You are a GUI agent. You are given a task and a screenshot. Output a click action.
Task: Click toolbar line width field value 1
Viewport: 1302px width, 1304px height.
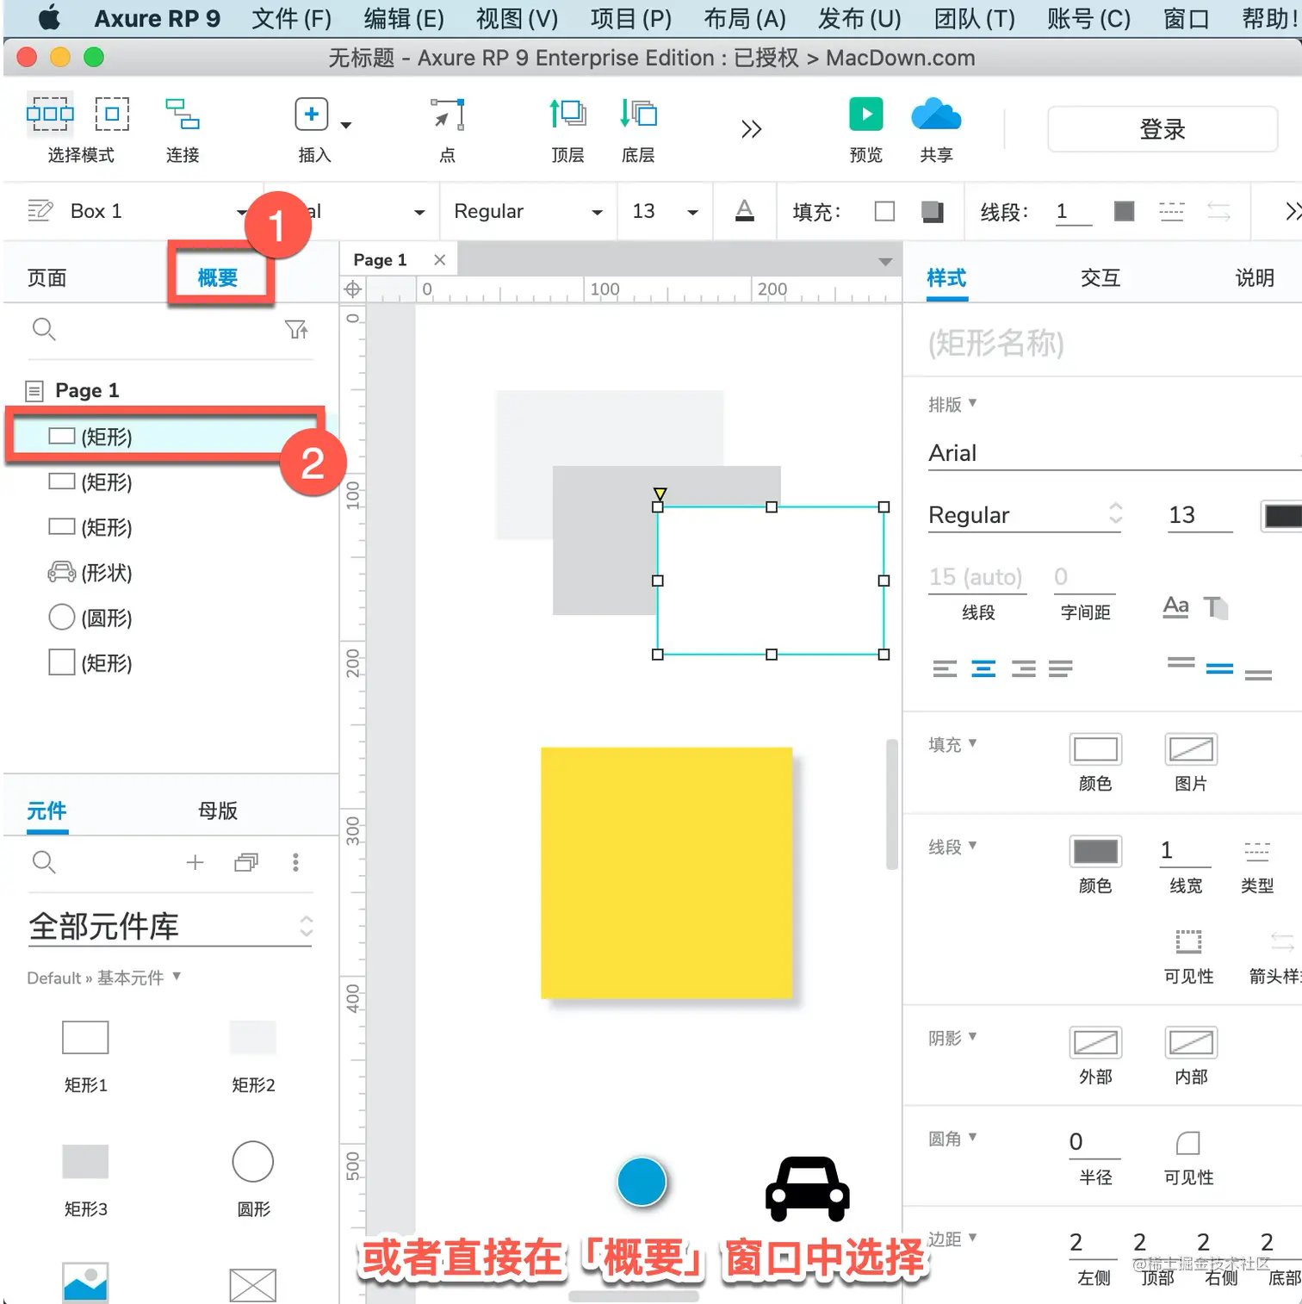click(1074, 212)
